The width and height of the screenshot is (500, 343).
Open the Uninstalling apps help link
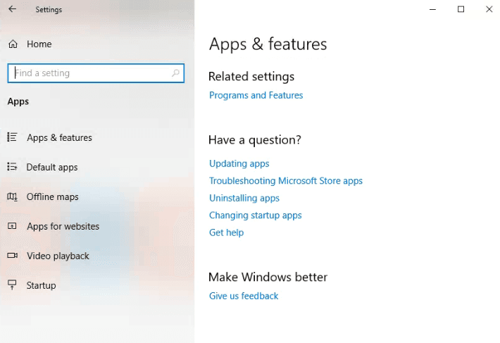click(x=244, y=199)
